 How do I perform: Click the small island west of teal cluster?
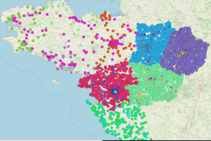click(84, 117)
